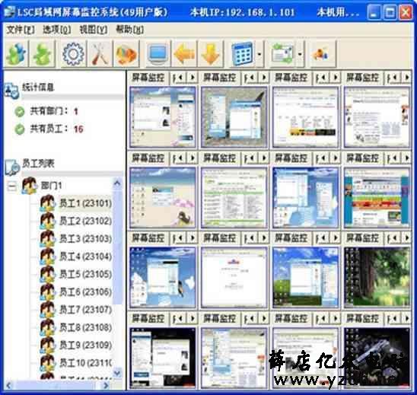
Task: Open settings with the gear toolbar icon
Action: (73, 54)
